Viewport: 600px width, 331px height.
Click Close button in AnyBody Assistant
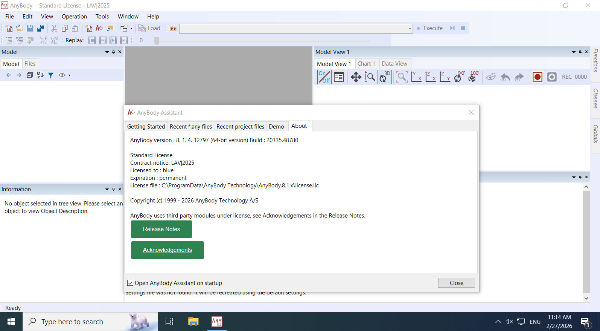tap(456, 283)
